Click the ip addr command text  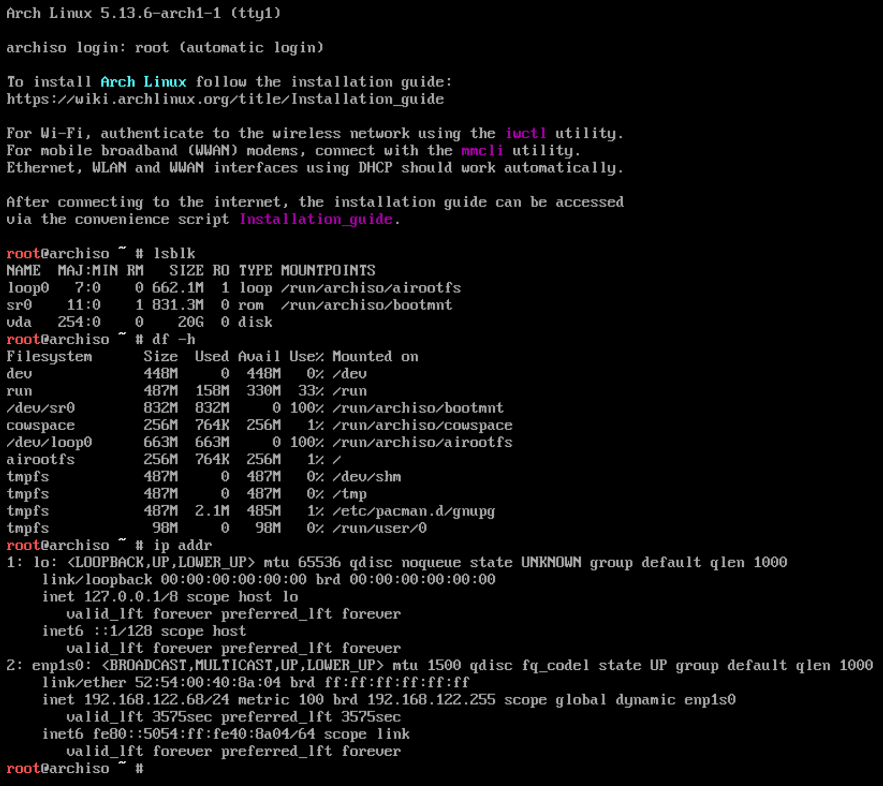[x=182, y=545]
